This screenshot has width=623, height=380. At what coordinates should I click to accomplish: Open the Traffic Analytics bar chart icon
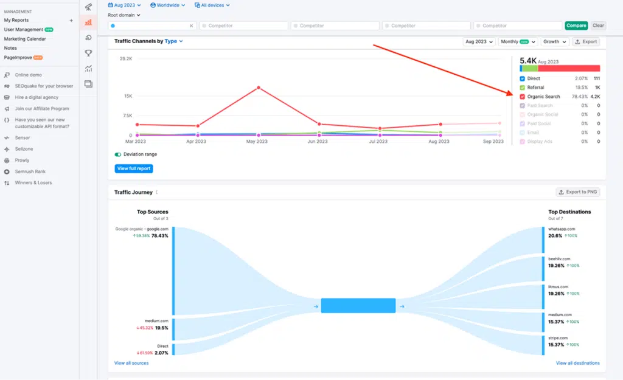tap(88, 22)
